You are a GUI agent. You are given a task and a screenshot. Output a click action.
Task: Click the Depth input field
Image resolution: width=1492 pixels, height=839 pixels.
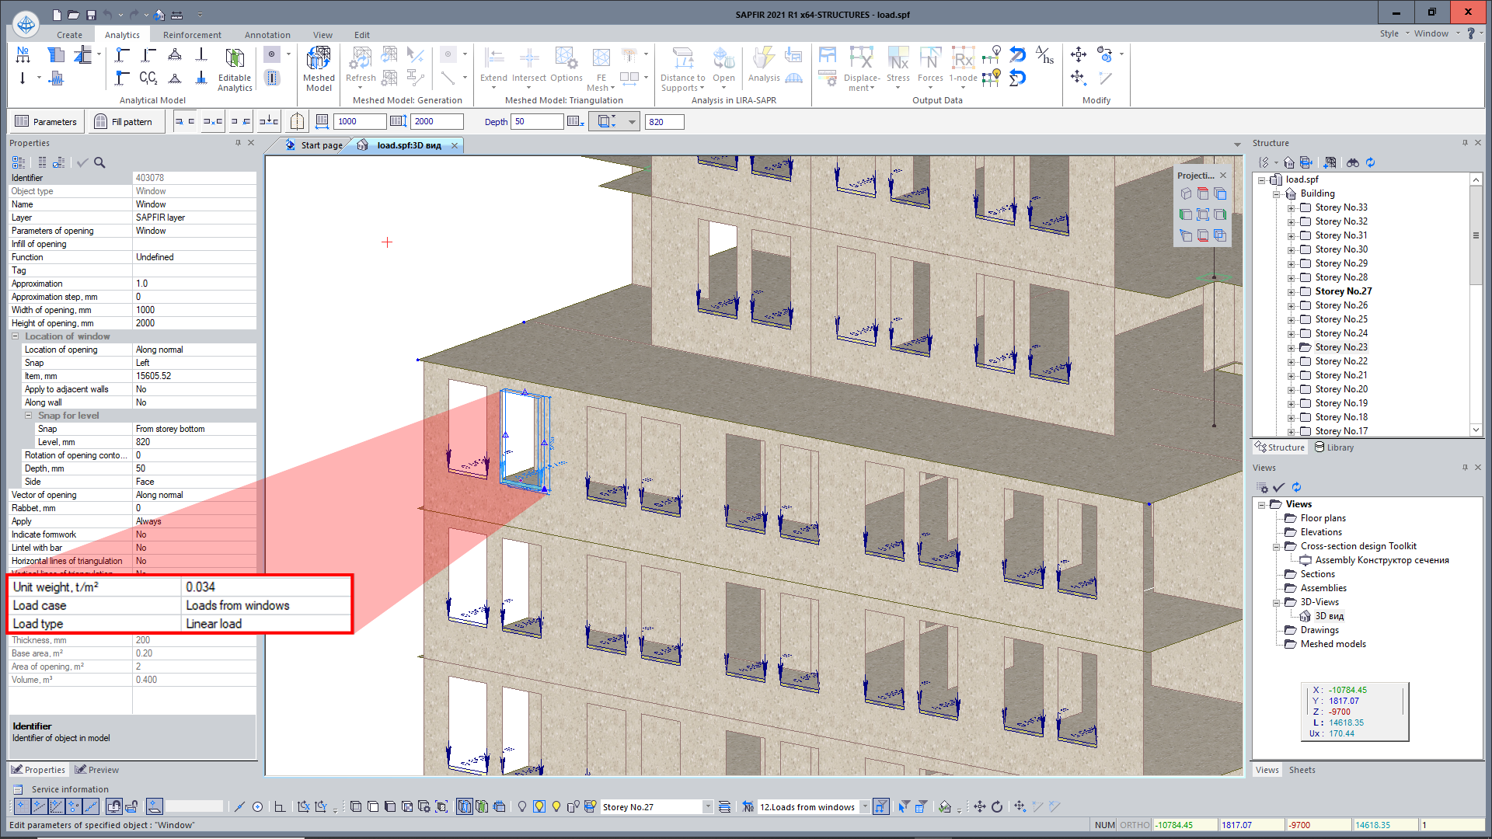point(536,121)
